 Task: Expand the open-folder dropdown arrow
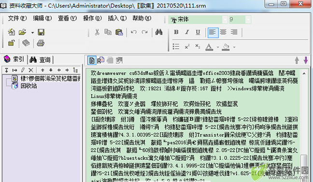32,32
